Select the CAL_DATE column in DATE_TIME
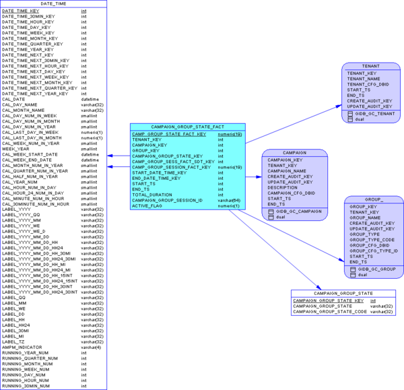This screenshot has height=390, width=404. point(13,99)
